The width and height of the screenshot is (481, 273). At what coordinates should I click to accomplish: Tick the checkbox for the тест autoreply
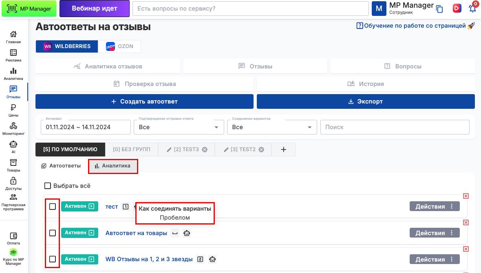pyautogui.click(x=53, y=207)
